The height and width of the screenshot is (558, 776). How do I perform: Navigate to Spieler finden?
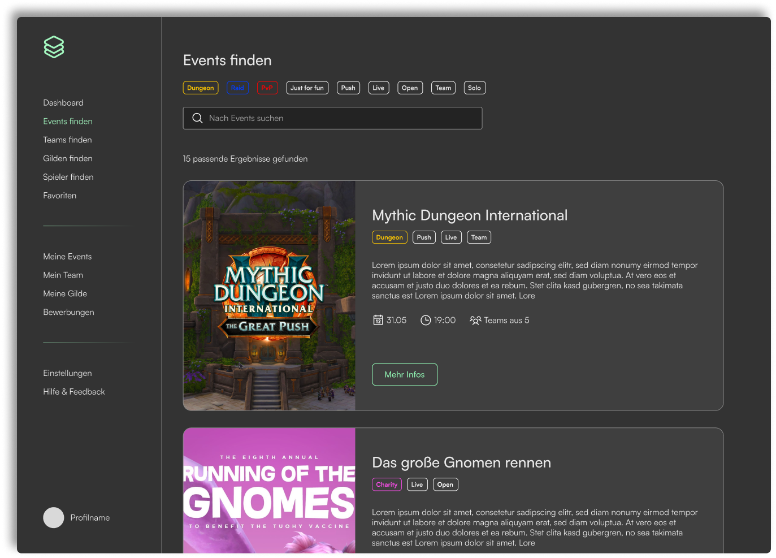click(68, 177)
